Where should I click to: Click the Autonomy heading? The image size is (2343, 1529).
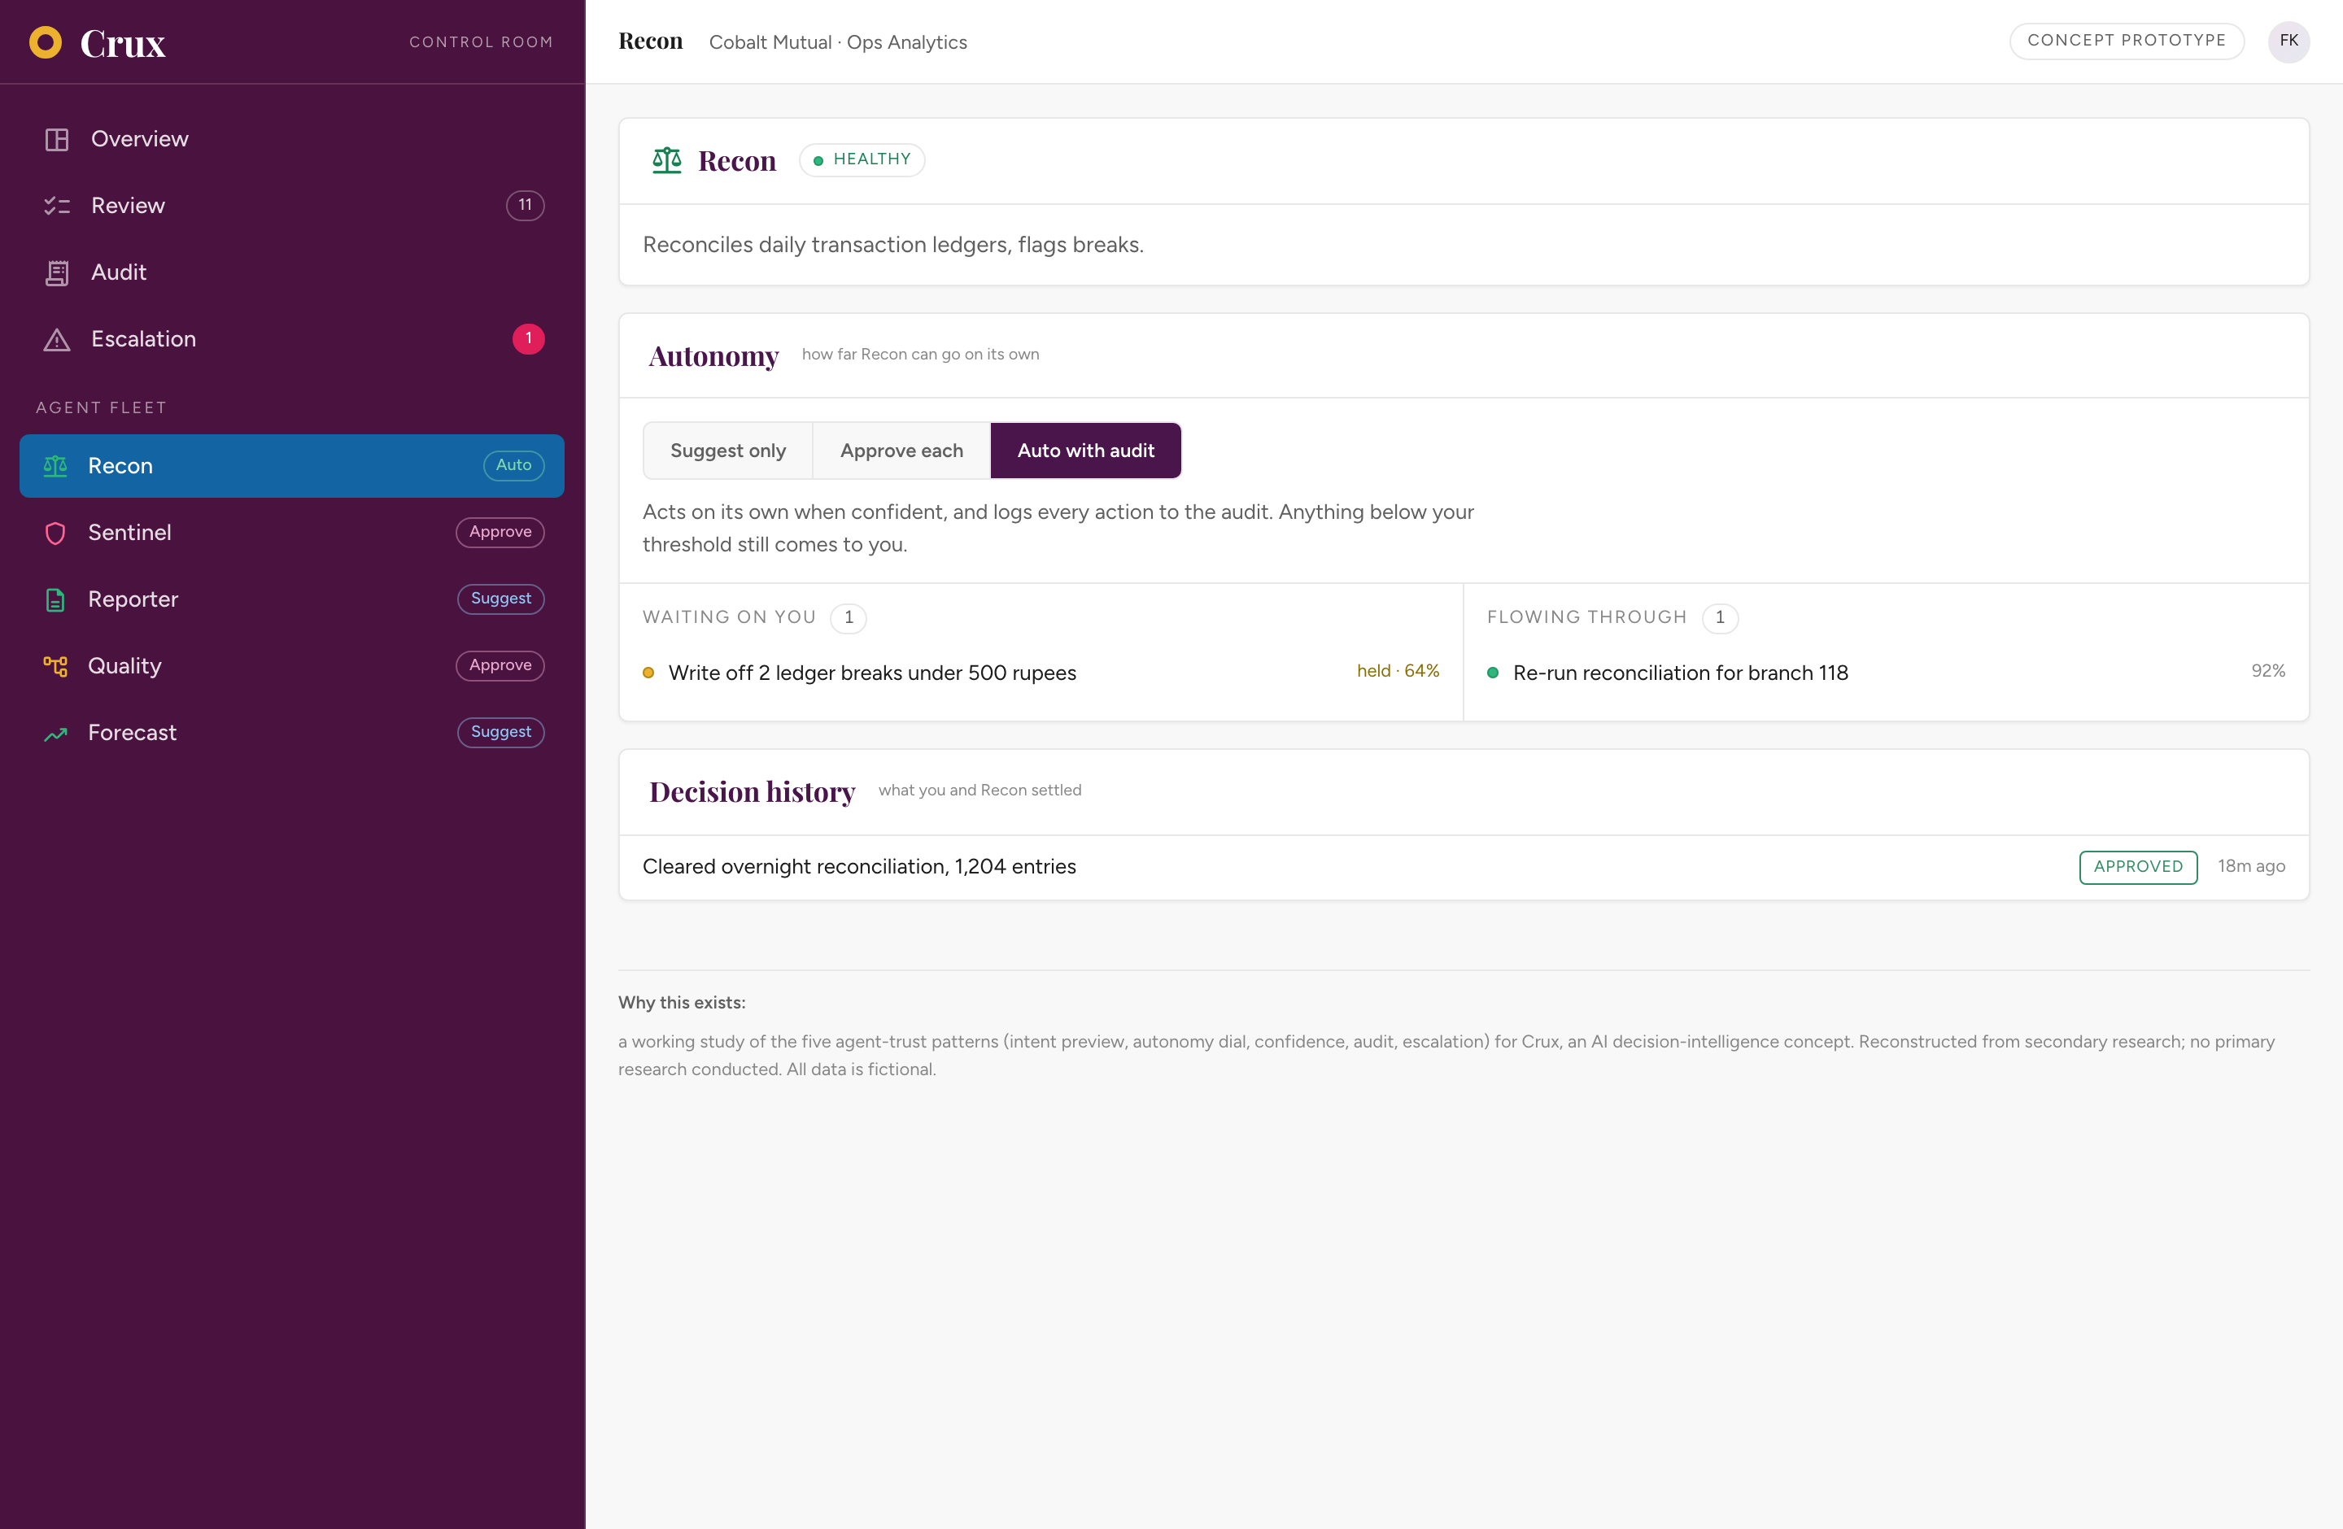pyautogui.click(x=713, y=356)
